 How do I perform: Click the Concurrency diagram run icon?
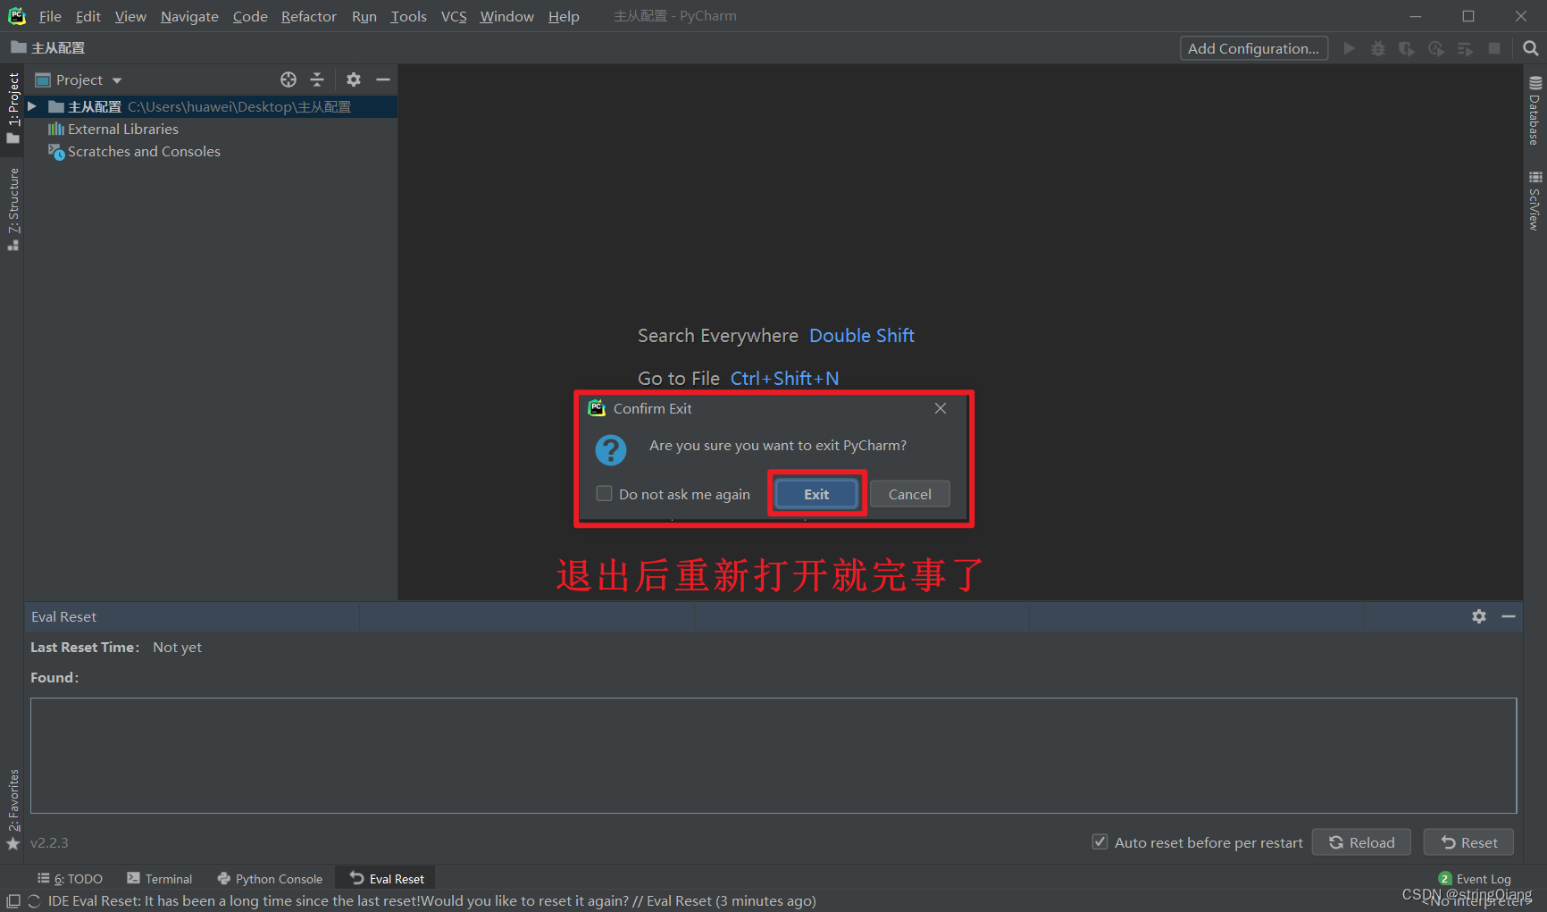(x=1465, y=48)
